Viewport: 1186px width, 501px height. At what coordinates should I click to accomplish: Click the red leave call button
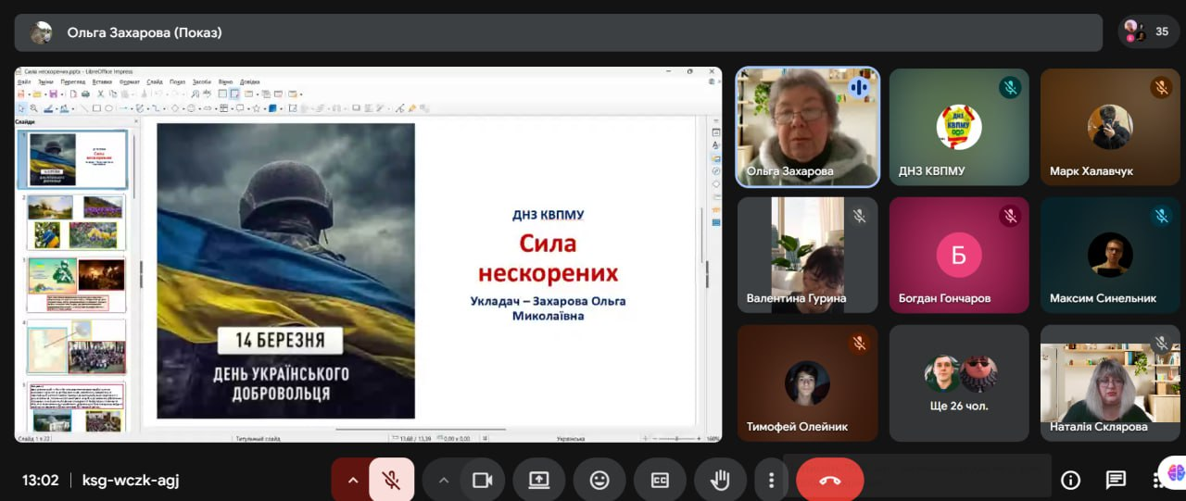pos(829,480)
